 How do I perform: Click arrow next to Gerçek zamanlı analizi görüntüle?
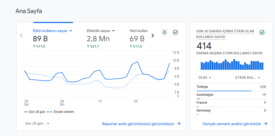[266, 124]
